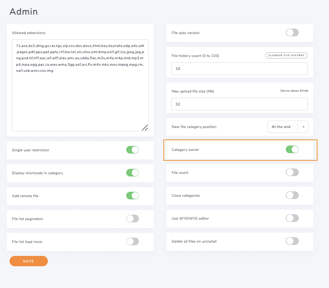Turn on Close categories switch
The height and width of the screenshot is (288, 329).
(x=292, y=196)
